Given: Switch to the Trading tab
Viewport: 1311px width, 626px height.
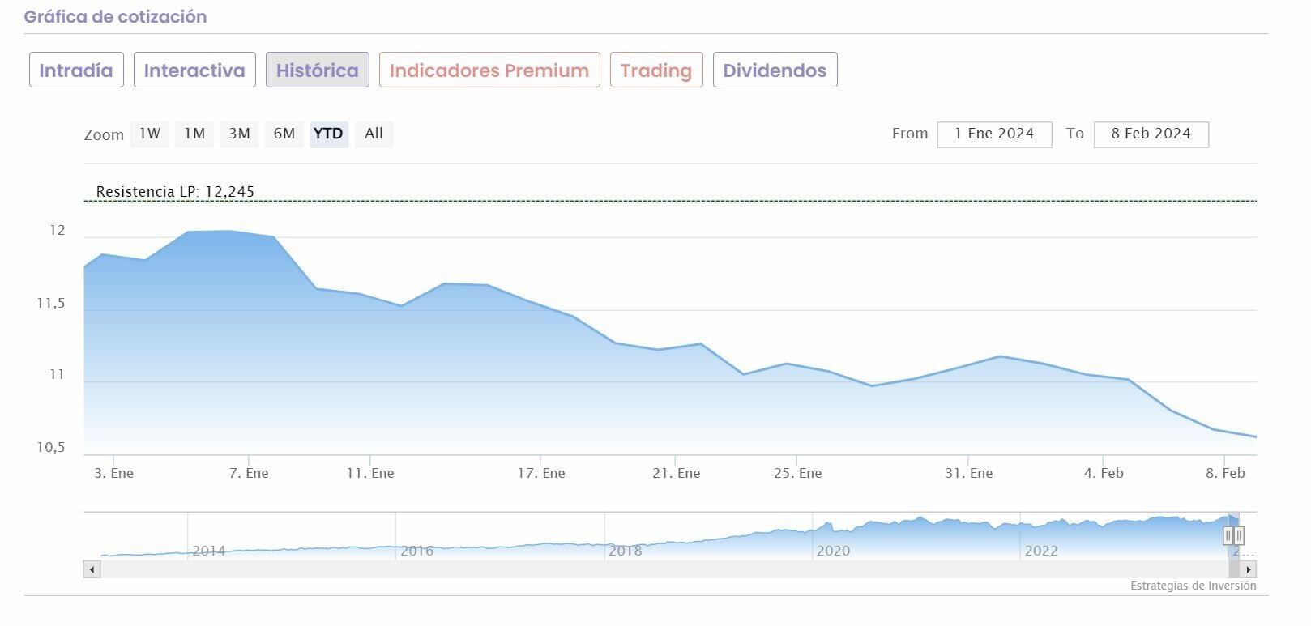Looking at the screenshot, I should pos(655,70).
